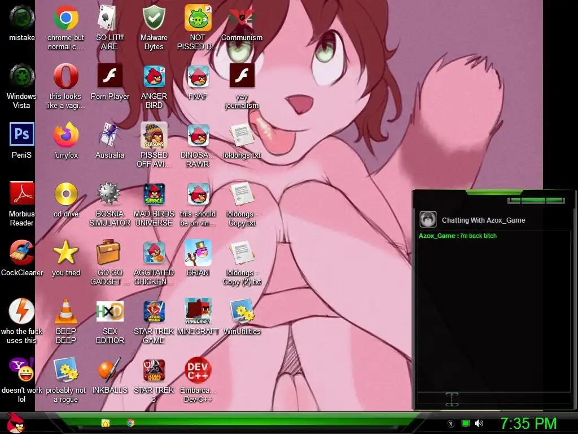This screenshot has width=578, height=434.
Task: Select the 'GO GO GADGET' briefcase icon
Action: coord(110,252)
